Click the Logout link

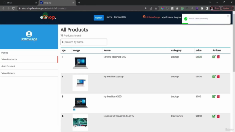point(178,17)
